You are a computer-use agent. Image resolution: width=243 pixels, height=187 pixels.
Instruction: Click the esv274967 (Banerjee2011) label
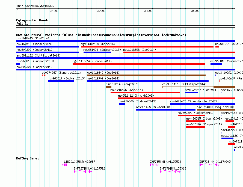coord(61,73)
